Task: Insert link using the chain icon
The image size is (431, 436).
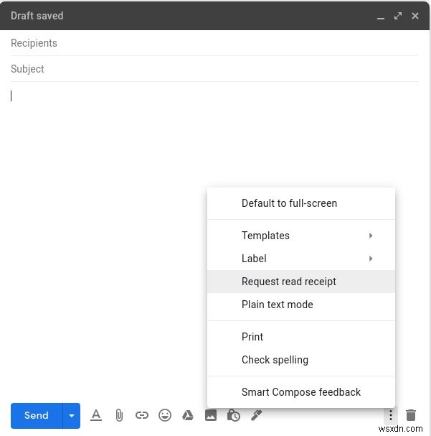Action: (x=142, y=415)
